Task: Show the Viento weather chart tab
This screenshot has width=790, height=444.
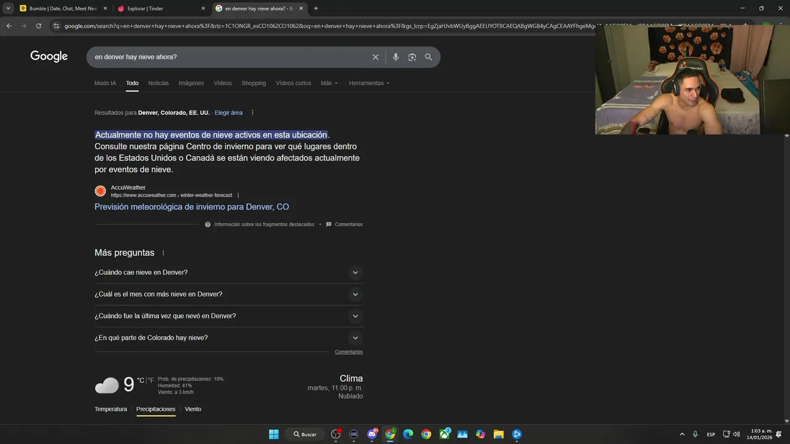Action: (x=193, y=409)
